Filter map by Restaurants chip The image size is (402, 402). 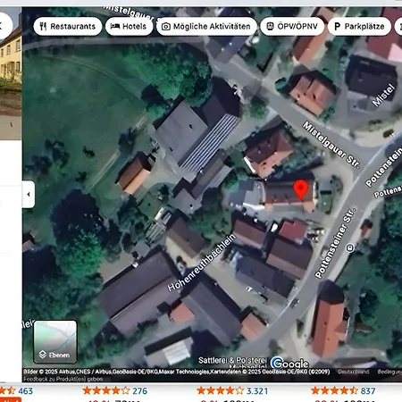[68, 27]
